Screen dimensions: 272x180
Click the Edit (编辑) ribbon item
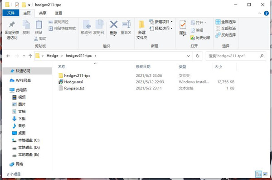click(197, 30)
